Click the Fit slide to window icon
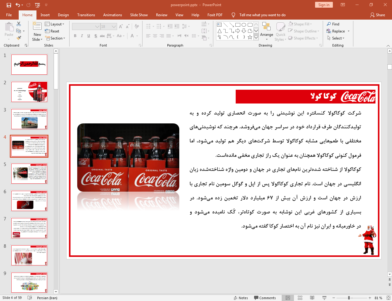The image size is (392, 301). [388, 298]
